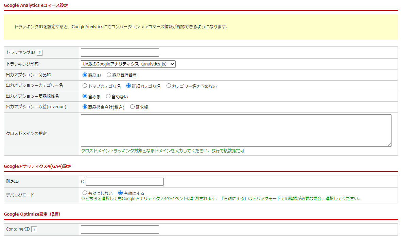
Task: Click the Google Analytics eコマース設定 heading
Action: coord(36,5)
